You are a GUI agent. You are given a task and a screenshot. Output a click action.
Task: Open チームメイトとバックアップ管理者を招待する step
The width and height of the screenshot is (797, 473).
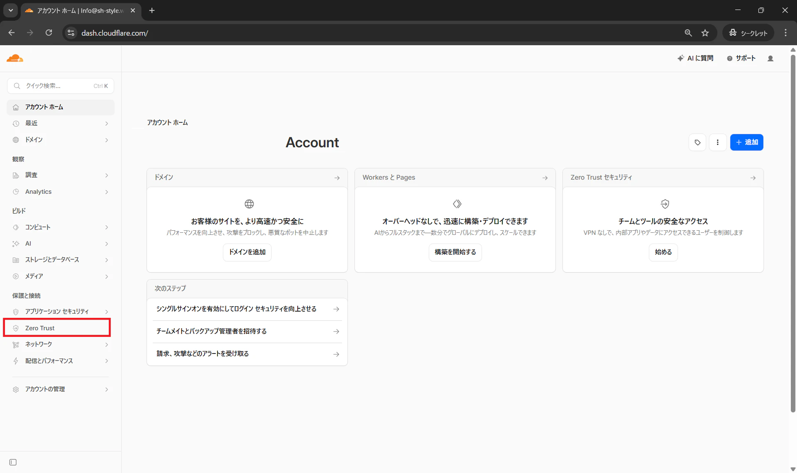(x=247, y=332)
